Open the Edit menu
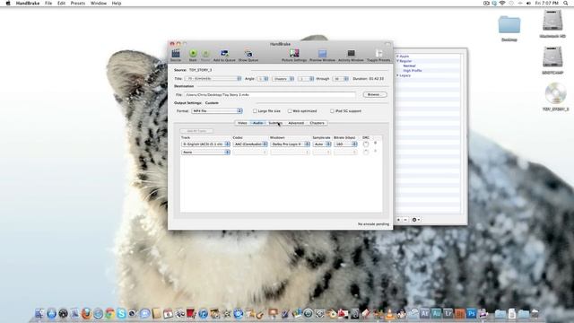574x323 pixels. (62, 3)
